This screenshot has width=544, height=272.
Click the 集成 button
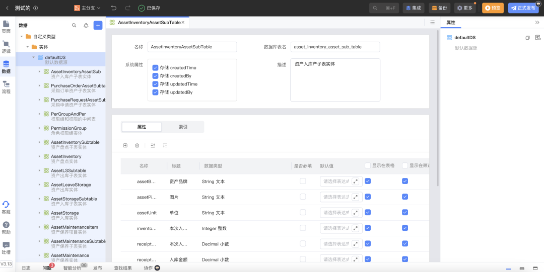(x=414, y=8)
